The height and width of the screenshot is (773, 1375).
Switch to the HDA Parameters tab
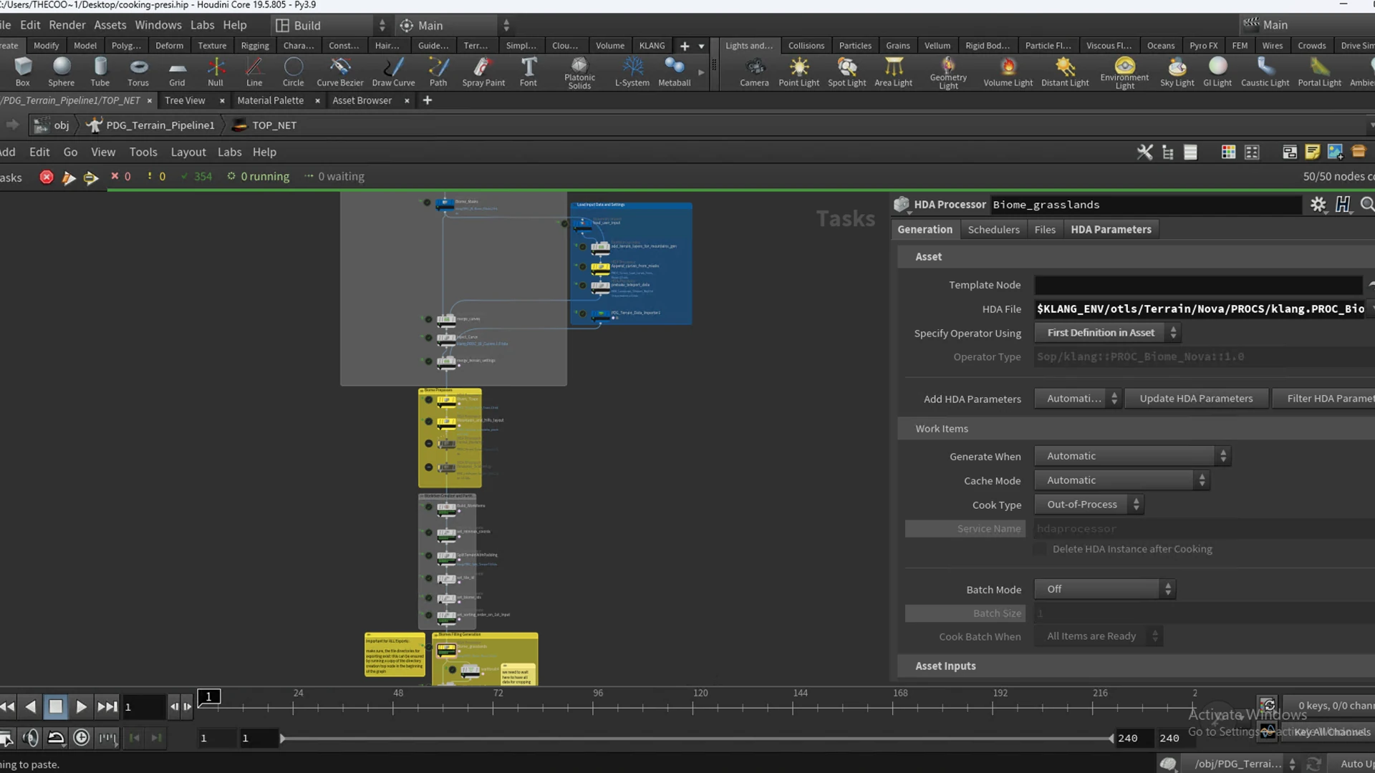(1111, 230)
